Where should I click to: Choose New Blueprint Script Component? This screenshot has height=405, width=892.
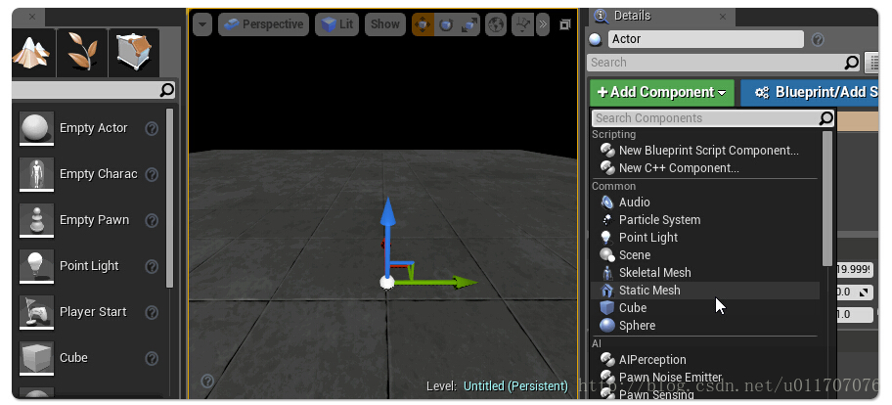[x=708, y=151]
